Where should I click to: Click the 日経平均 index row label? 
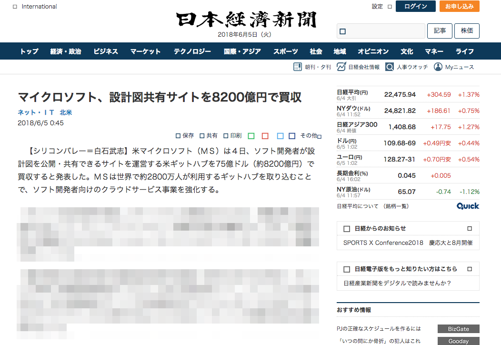click(x=352, y=92)
